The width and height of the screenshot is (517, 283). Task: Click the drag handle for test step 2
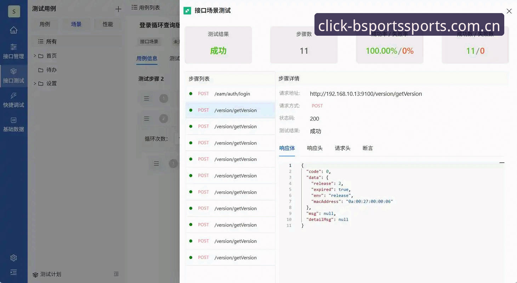point(146,119)
